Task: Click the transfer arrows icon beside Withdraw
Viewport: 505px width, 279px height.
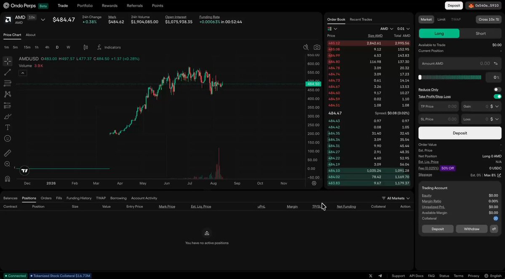Action: (494, 229)
